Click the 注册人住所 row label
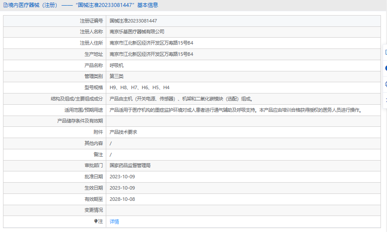Viewport: 387px width, 232px height. point(91,43)
